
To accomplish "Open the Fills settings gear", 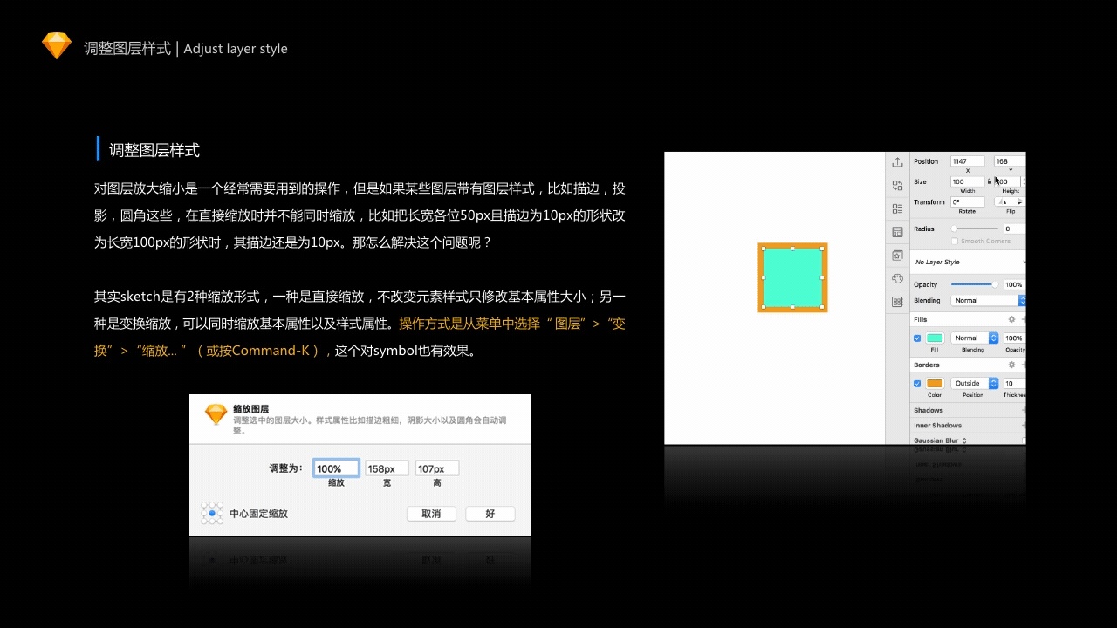I will pos(1011,319).
